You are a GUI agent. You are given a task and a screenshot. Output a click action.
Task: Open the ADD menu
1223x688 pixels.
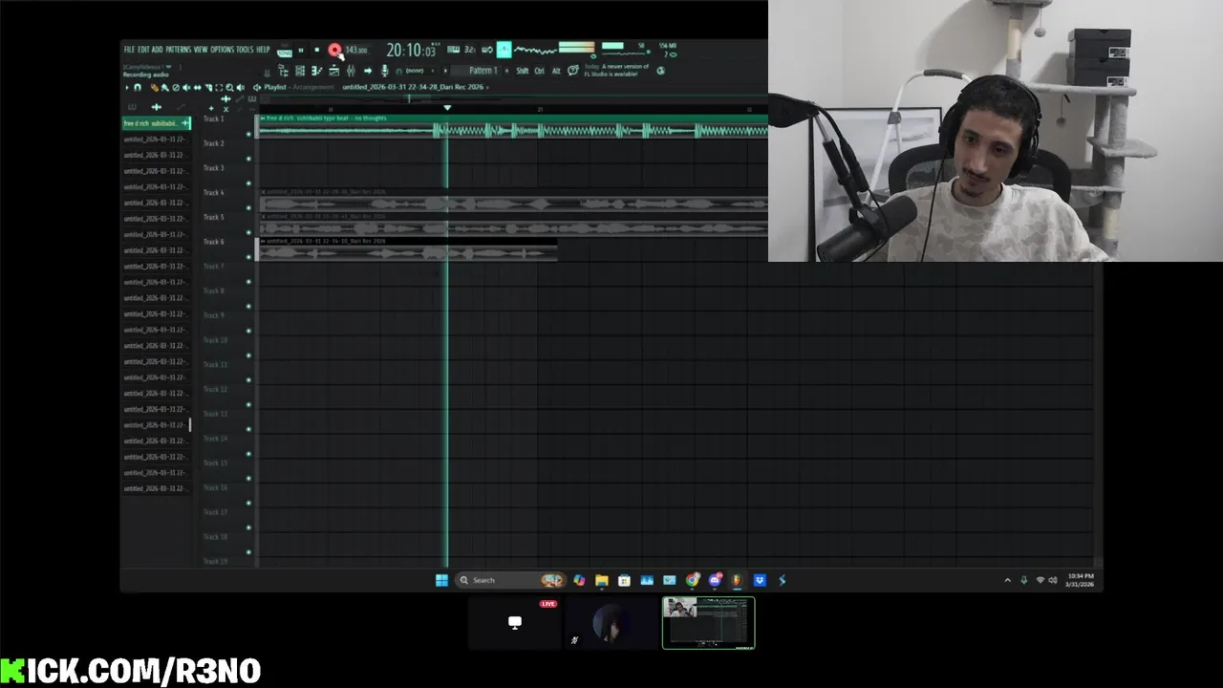[157, 50]
